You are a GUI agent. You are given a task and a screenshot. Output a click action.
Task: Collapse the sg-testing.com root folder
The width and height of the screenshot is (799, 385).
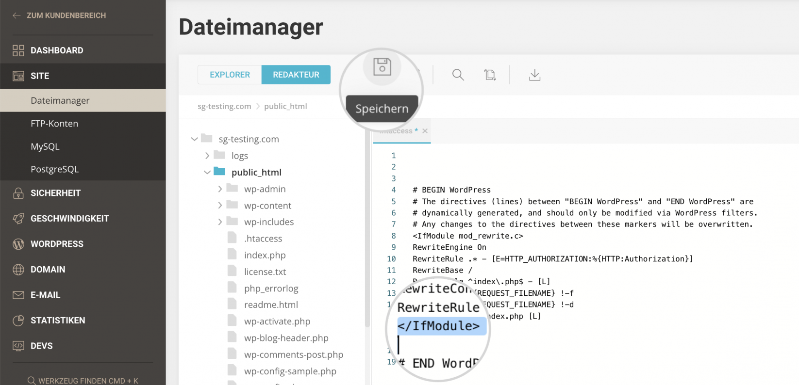click(x=194, y=139)
